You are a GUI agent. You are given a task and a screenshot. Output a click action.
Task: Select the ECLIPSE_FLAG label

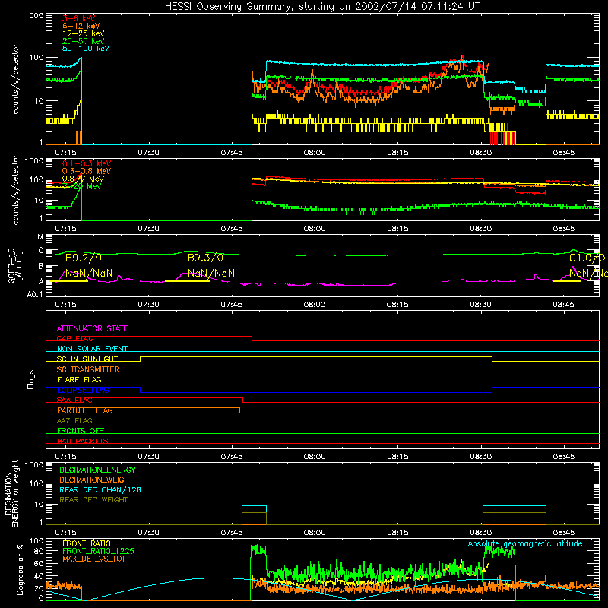point(83,390)
